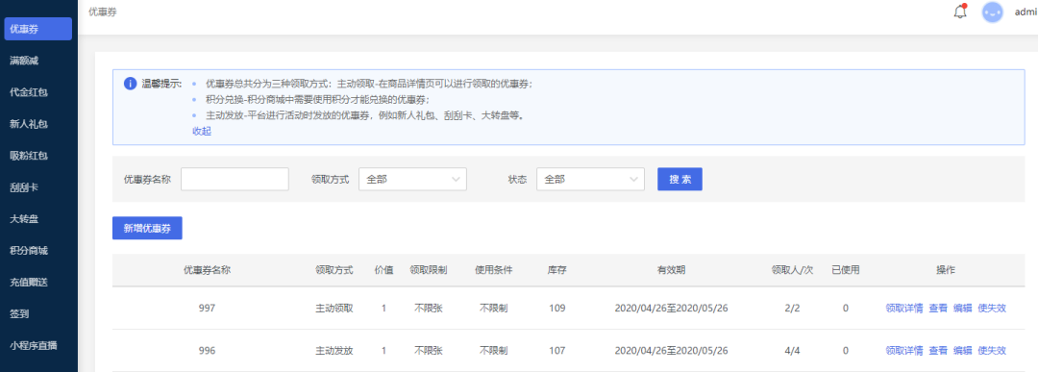Click the 2/2 claim count cell

pyautogui.click(x=792, y=308)
